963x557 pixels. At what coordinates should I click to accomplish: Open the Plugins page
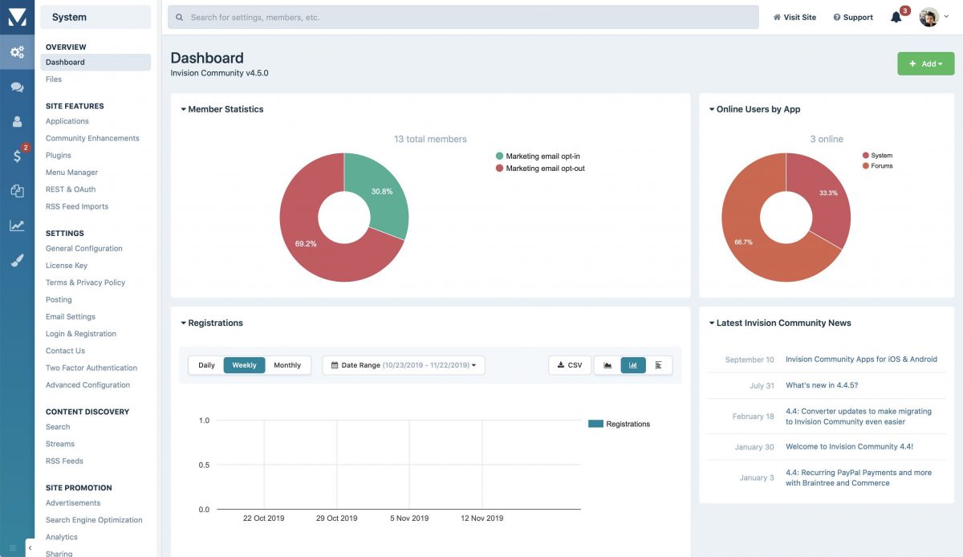[59, 155]
